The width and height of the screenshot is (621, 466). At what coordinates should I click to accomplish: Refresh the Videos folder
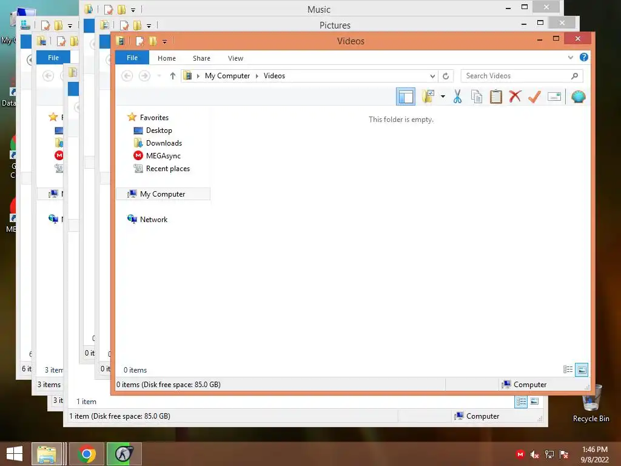click(x=446, y=76)
